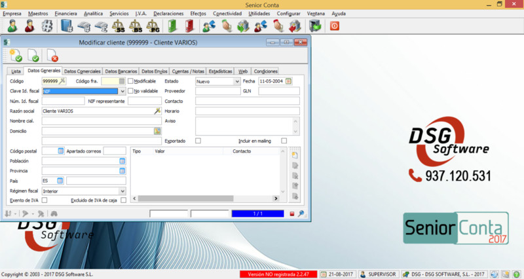Viewport: 524px width, 279px height.
Task: Click the blue 1 / 1 record indicator
Action: click(x=257, y=214)
